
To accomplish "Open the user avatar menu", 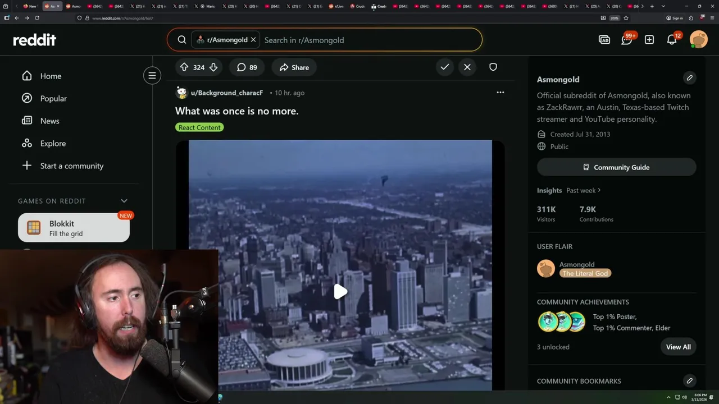I will click(x=699, y=40).
